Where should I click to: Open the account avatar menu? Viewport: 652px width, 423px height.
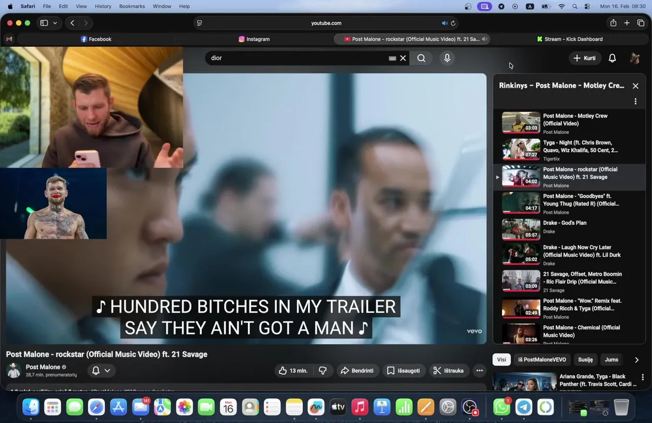634,58
